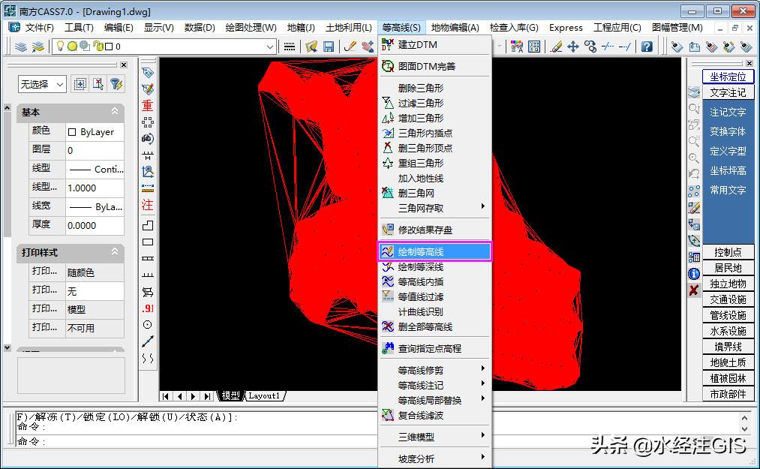Click the .91 annotation icon on the left toolbar
760x469 pixels.
coord(147,308)
